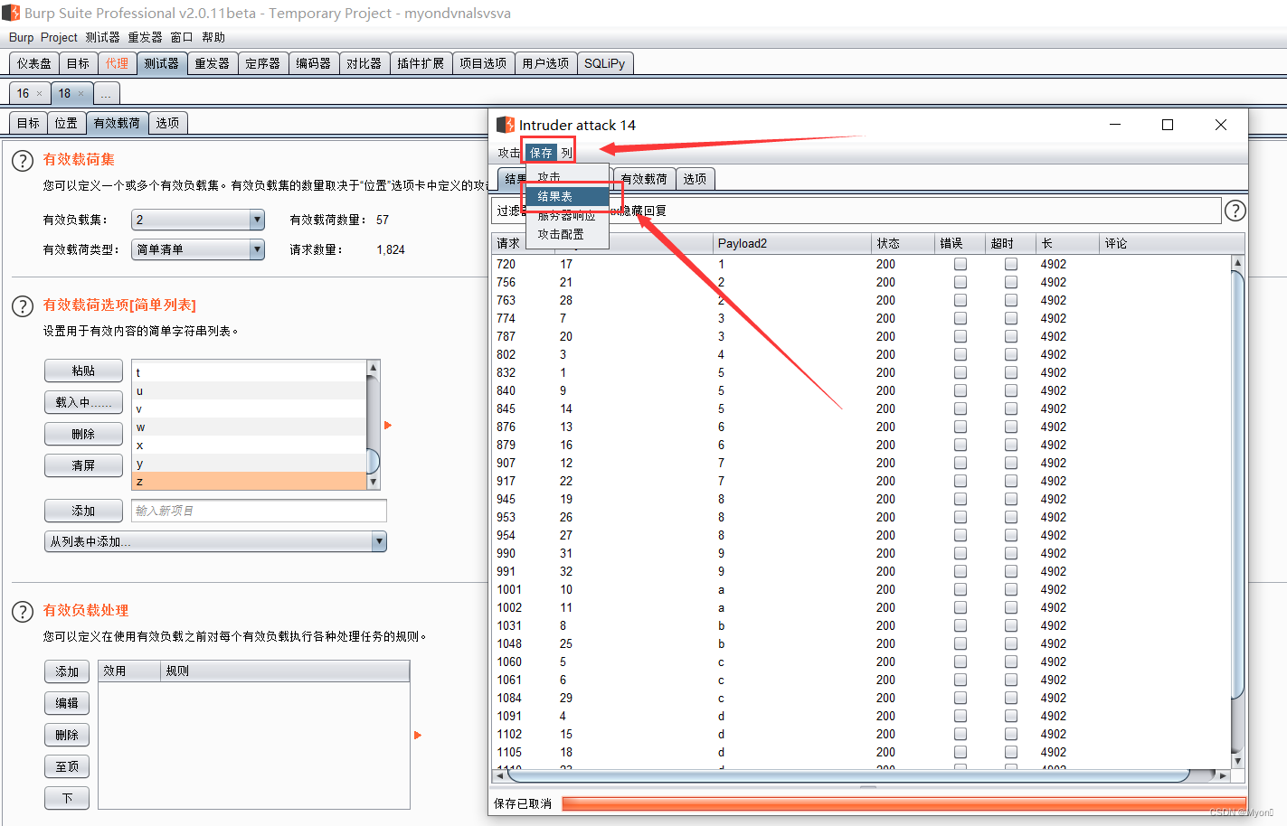This screenshot has width=1287, height=826.
Task: Select item w in the payload list
Action: [x=249, y=427]
